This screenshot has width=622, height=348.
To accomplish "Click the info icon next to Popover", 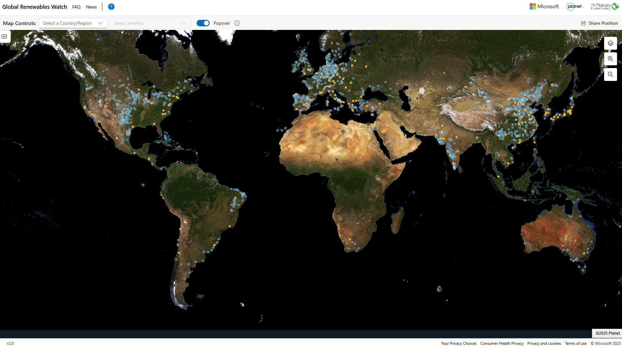I will point(237,23).
